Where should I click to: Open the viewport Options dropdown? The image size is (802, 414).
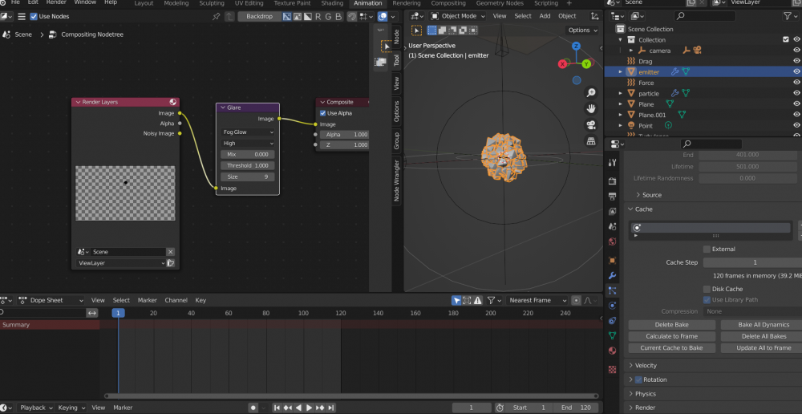[x=582, y=30]
